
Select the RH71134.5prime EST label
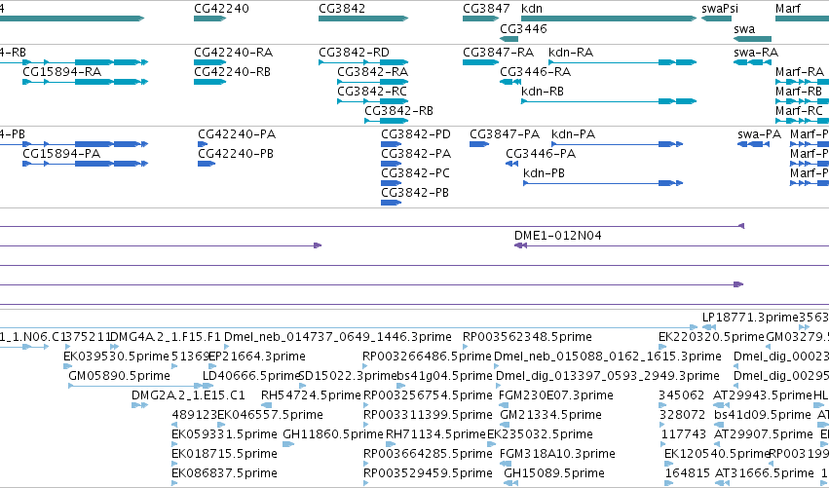click(435, 434)
